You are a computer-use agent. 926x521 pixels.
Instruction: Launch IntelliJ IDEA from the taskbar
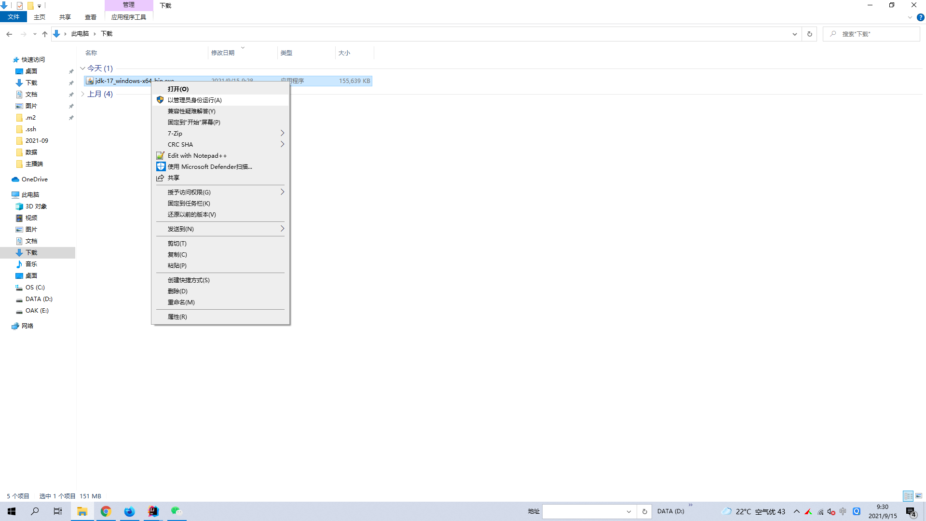(x=153, y=511)
